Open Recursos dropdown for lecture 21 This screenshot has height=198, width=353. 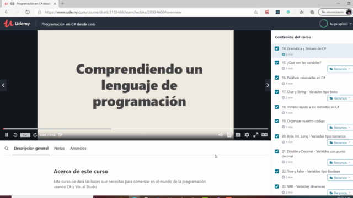340,162
